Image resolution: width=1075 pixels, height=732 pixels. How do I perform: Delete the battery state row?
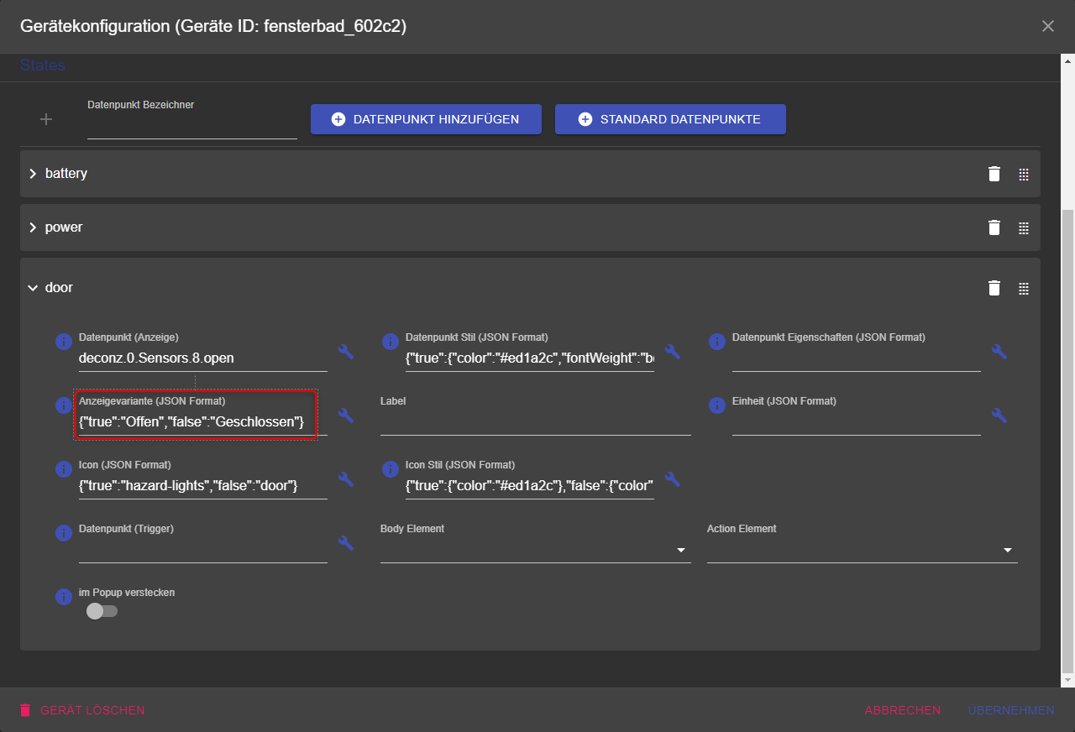tap(994, 174)
